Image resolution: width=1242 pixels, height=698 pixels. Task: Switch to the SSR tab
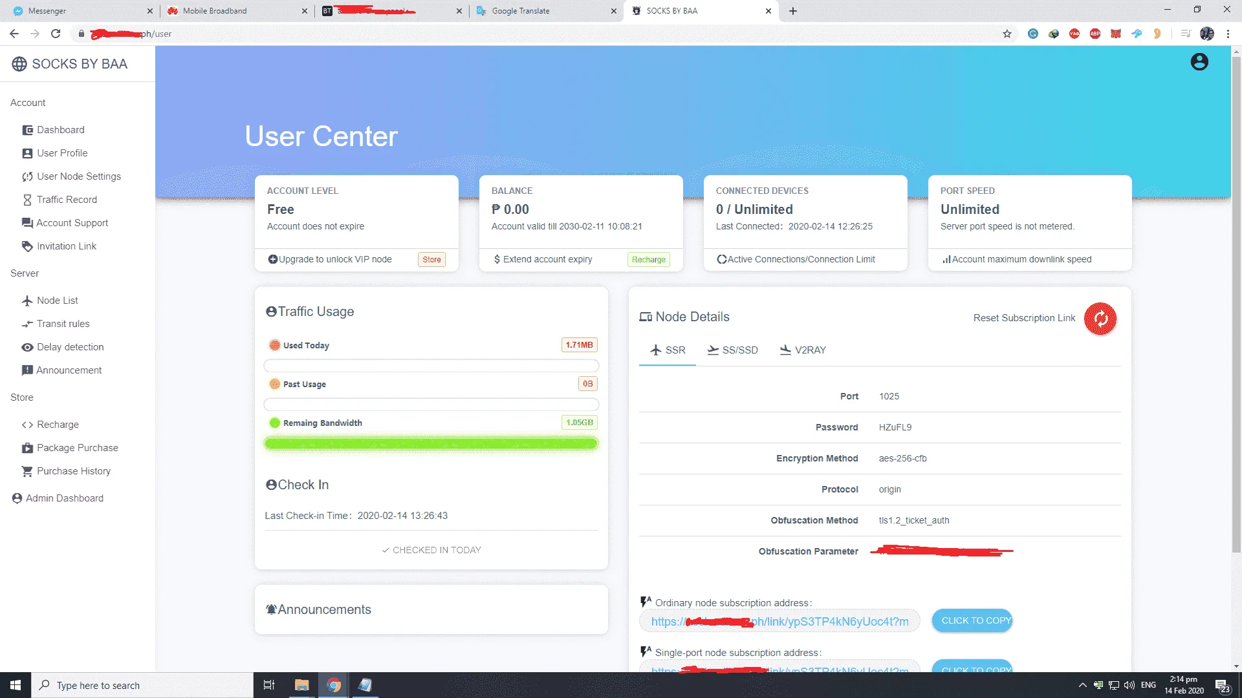click(x=668, y=350)
